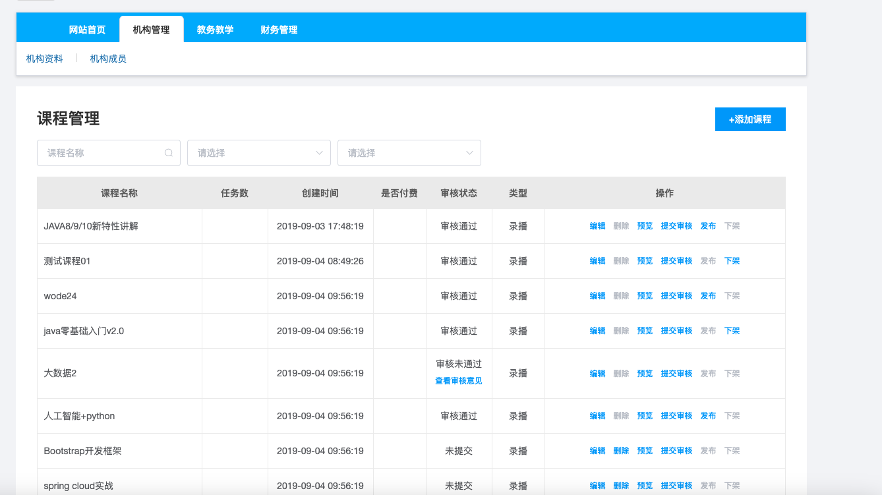Publish the 人工智能+python course
This screenshot has width=882, height=495.
tap(708, 416)
